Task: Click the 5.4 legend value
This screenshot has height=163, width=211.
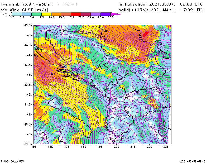Action: [32, 17]
